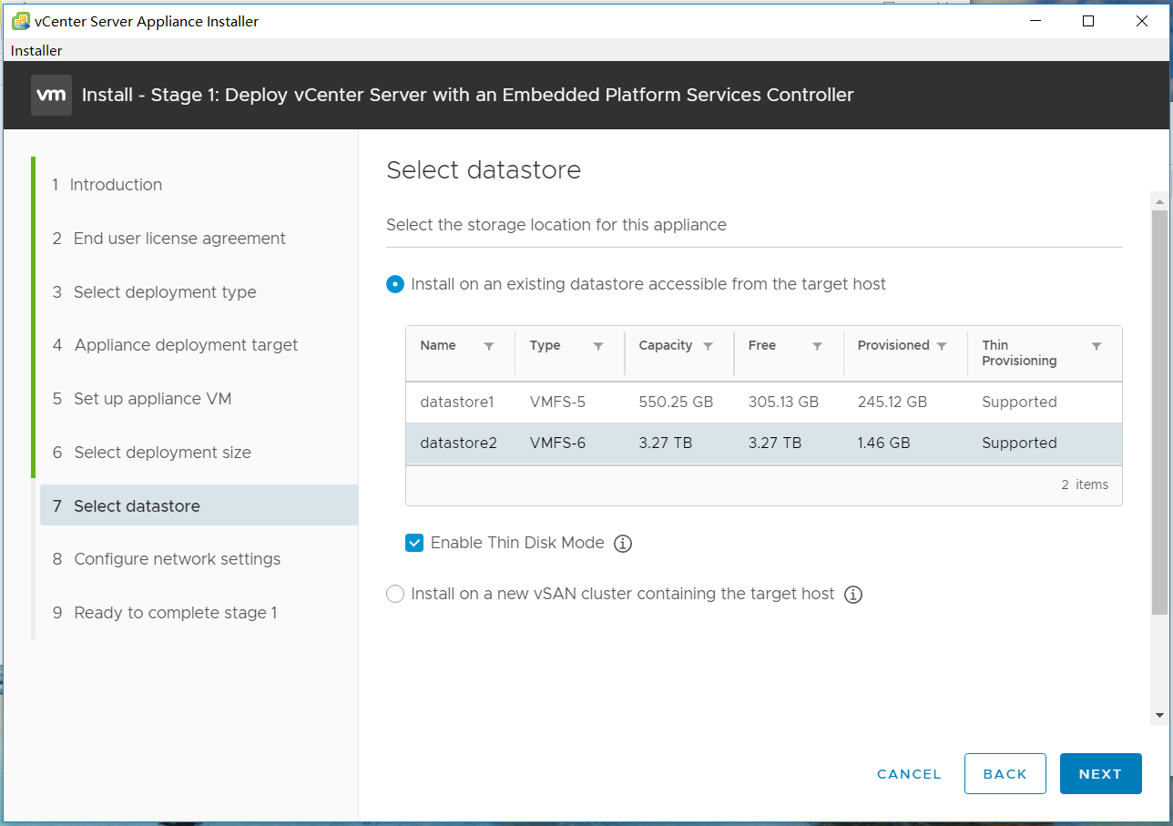Image resolution: width=1173 pixels, height=826 pixels.
Task: Select Install on a new vSAN cluster radio
Action: tap(395, 594)
